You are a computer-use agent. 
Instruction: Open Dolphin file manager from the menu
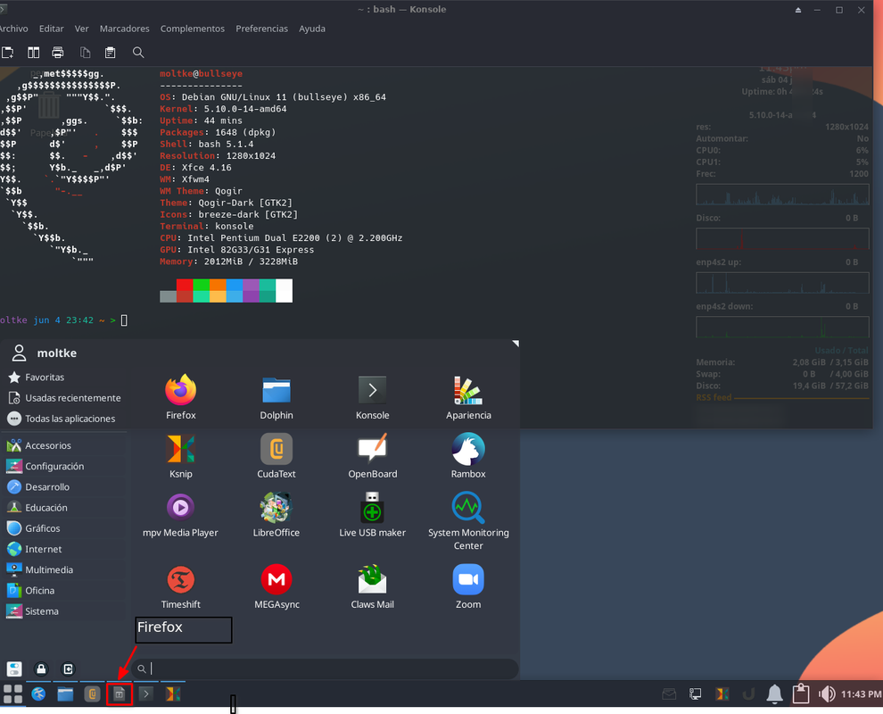click(x=276, y=397)
